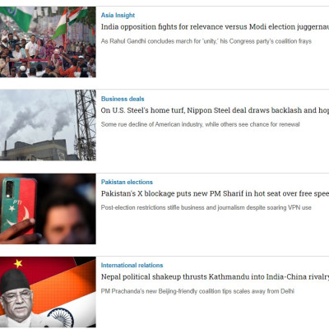The image size is (329, 329).
Task: Click the Prachanda flags illustration thumbnail
Action: click(x=48, y=292)
